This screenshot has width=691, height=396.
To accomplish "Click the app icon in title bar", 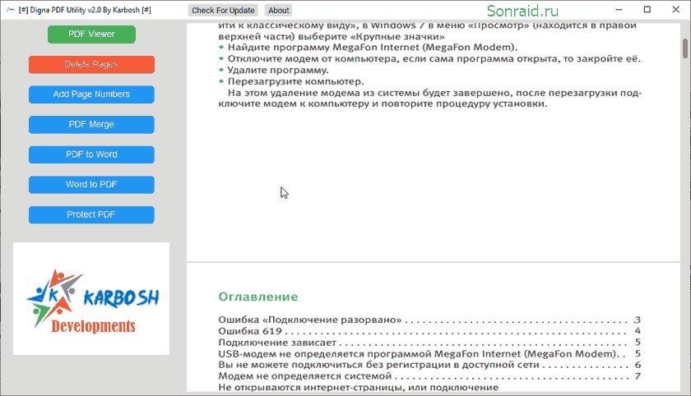I will click(11, 10).
